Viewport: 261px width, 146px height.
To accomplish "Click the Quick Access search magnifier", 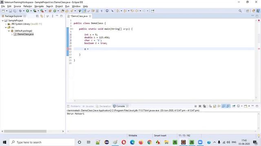I will tap(240, 11).
